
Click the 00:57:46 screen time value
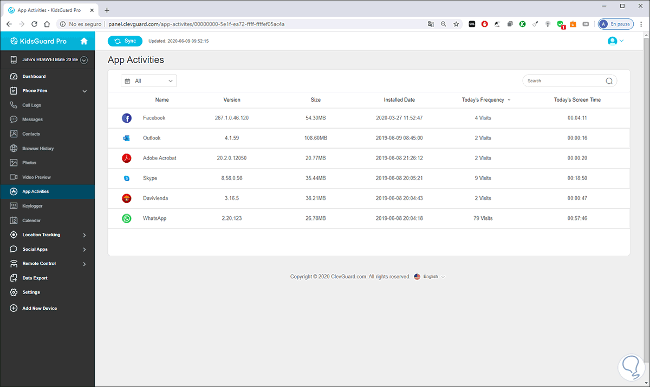577,218
